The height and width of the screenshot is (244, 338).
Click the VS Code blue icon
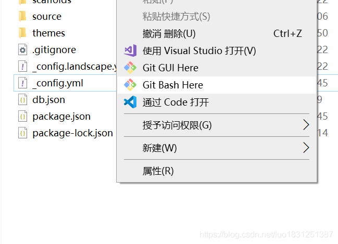click(x=130, y=102)
